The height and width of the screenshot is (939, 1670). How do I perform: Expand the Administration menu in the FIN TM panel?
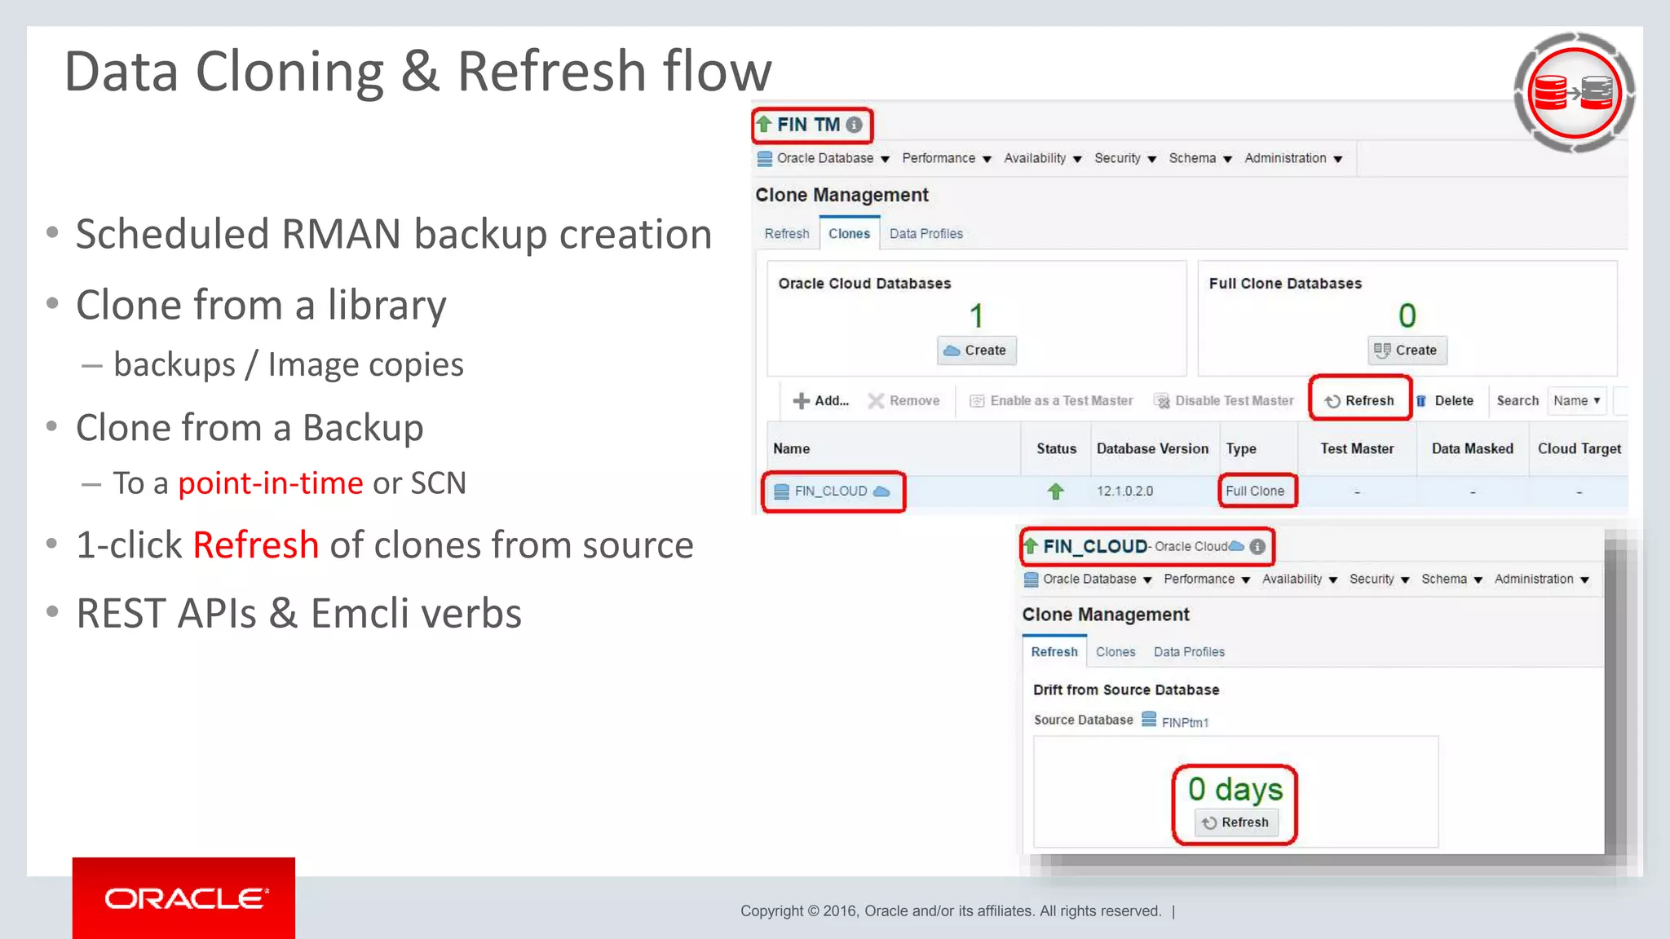click(x=1293, y=158)
